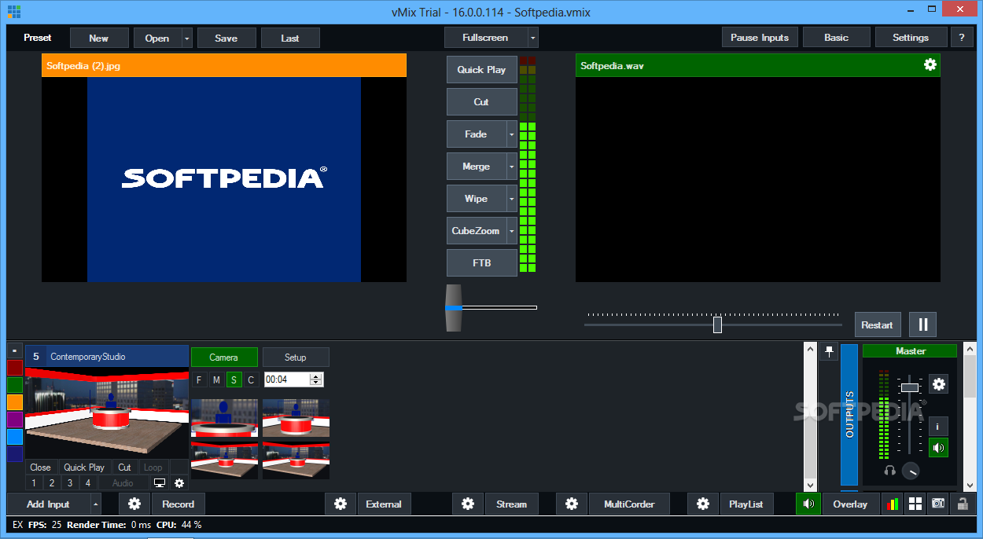This screenshot has height=539, width=983.
Task: Expand the Open preset dropdown arrow
Action: [186, 38]
